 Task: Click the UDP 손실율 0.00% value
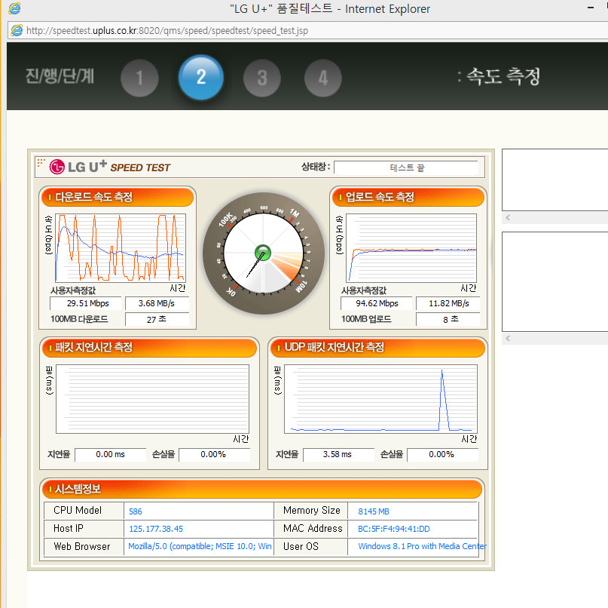(442, 454)
